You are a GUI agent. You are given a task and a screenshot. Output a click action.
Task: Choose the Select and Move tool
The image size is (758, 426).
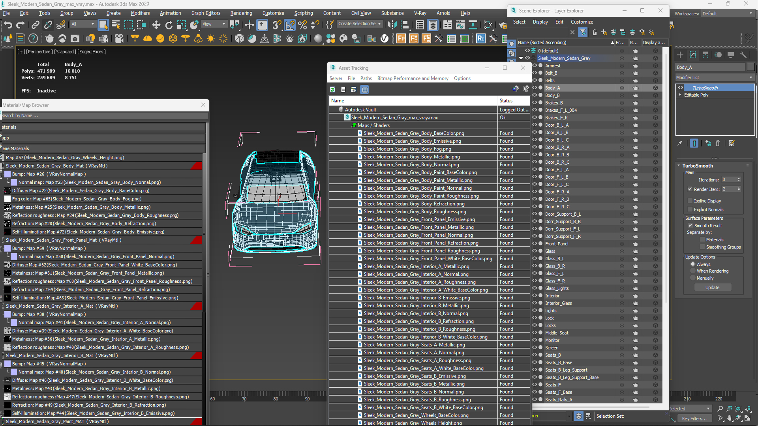tap(156, 25)
